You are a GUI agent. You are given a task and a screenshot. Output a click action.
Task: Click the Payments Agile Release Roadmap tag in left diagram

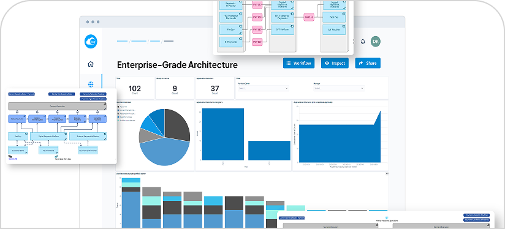tap(93, 99)
